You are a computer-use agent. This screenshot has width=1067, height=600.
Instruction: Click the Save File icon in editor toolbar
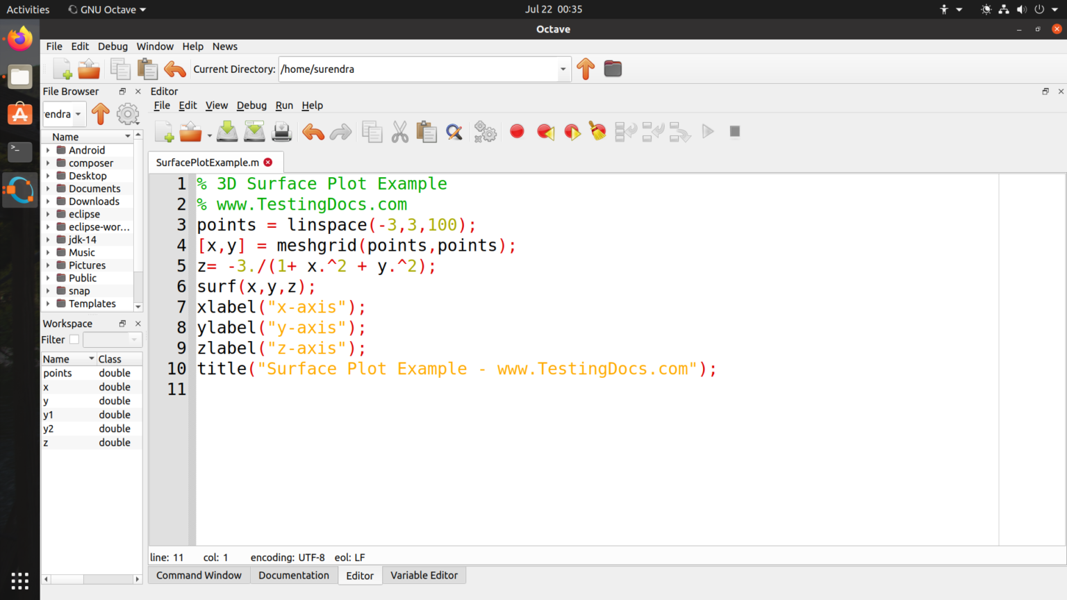pos(227,131)
